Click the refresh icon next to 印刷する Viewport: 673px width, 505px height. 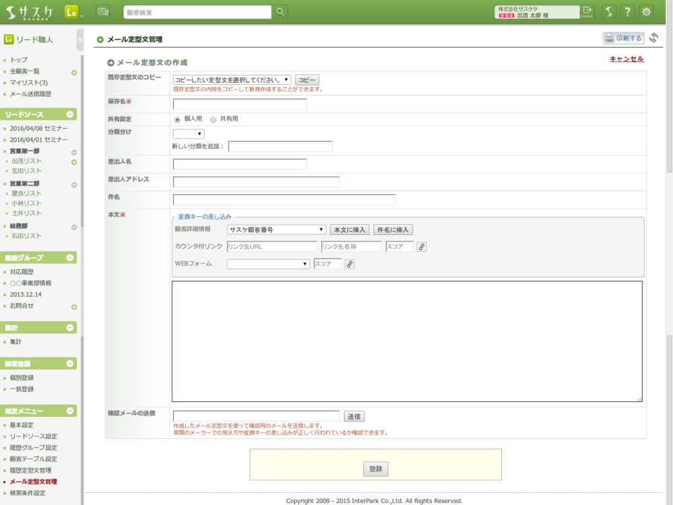pos(653,38)
